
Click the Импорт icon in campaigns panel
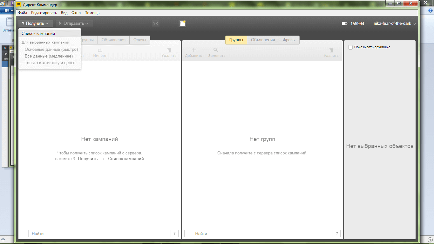[100, 50]
